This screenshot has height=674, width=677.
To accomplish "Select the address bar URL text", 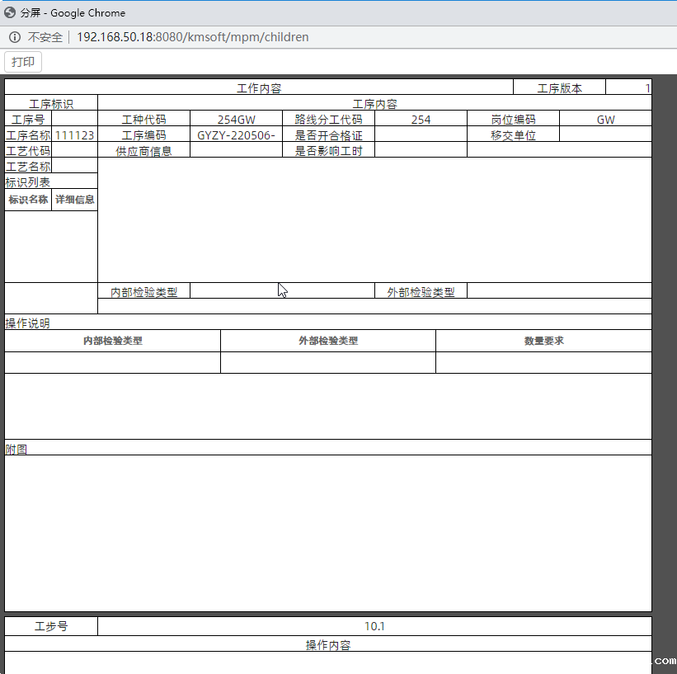I will point(193,37).
